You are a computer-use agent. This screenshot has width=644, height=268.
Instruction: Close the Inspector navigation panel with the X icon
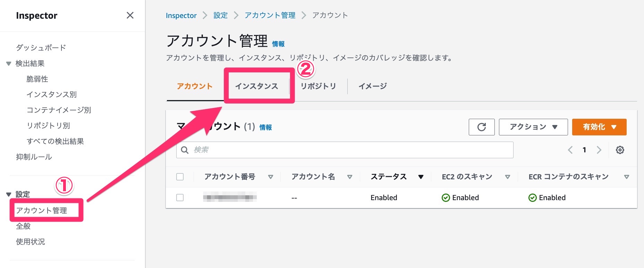coord(130,16)
